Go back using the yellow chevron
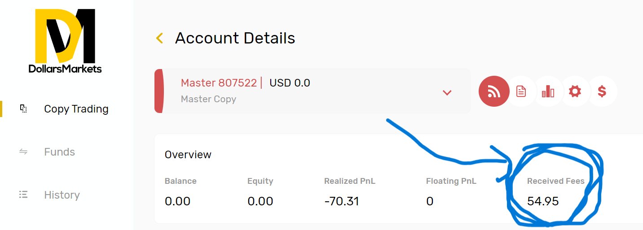This screenshot has height=230, width=643. tap(159, 39)
